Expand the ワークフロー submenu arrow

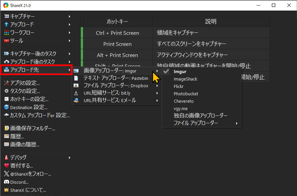(69, 33)
